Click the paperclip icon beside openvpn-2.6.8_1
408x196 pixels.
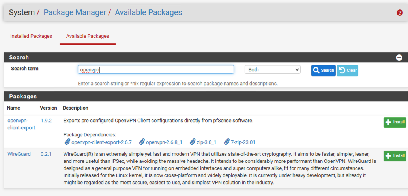point(142,142)
